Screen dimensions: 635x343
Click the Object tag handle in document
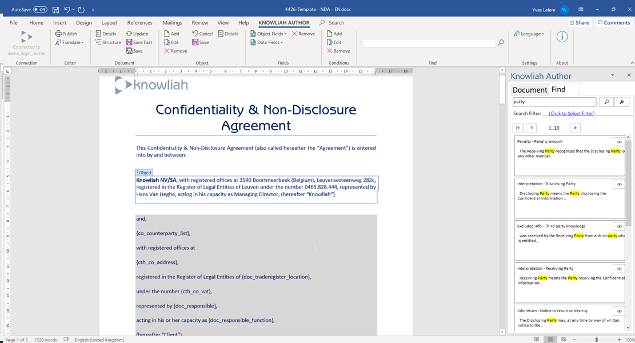point(144,173)
